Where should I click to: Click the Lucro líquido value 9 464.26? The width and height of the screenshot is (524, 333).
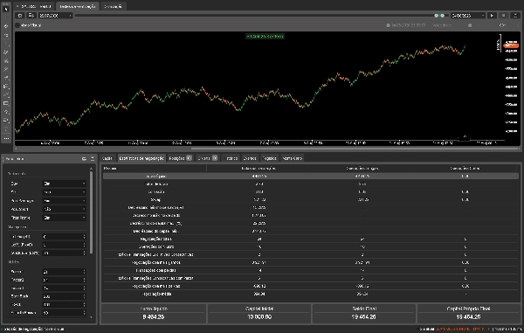tap(154, 317)
